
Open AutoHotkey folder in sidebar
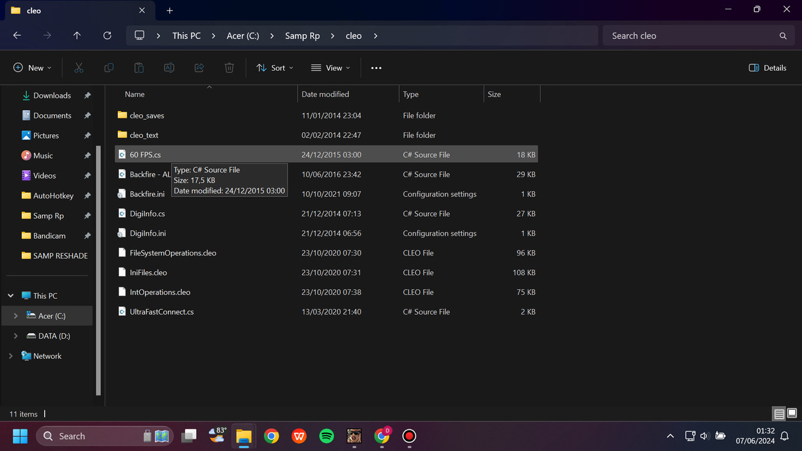tap(53, 195)
